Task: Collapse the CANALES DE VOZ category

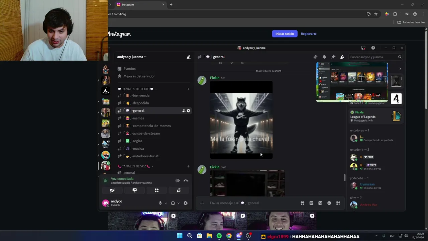Action: pos(135,166)
